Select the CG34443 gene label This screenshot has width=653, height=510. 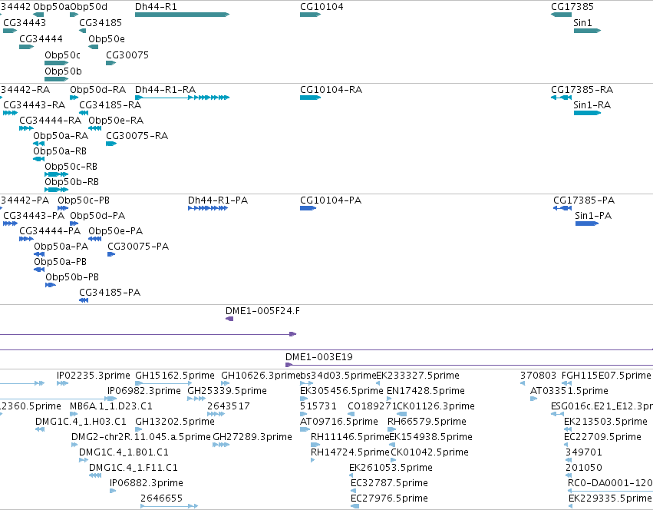pyautogui.click(x=25, y=23)
